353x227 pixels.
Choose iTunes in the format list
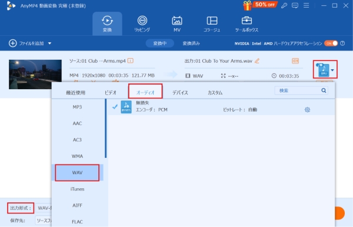(77, 189)
